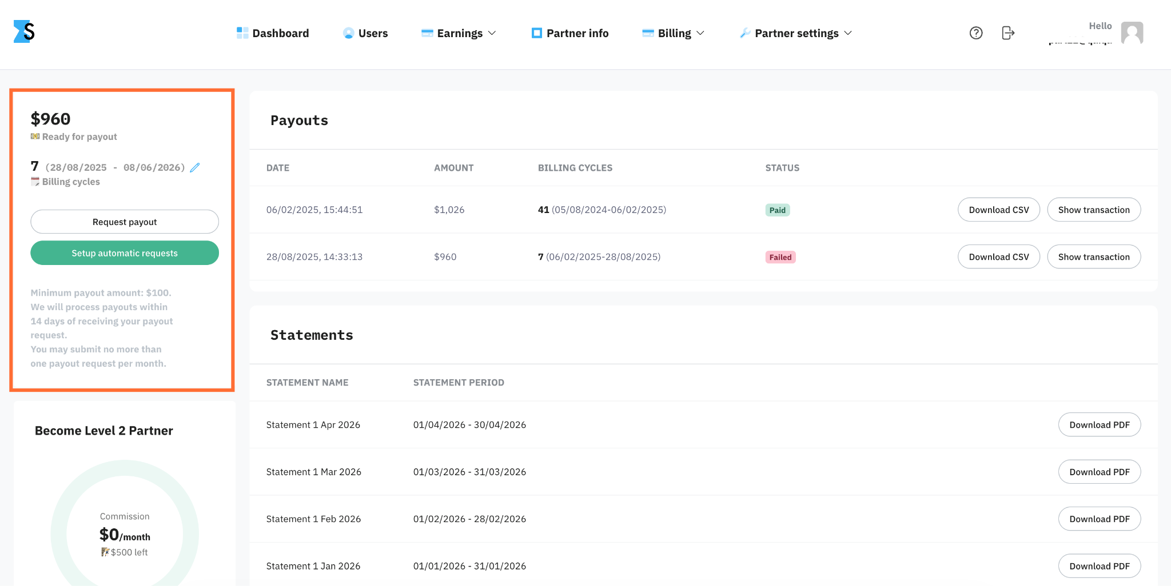This screenshot has height=586, width=1171.
Task: Click the Request payout button
Action: tap(125, 222)
